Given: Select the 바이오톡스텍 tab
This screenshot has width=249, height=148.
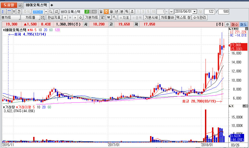Looking at the screenshot, I should click(36, 5).
